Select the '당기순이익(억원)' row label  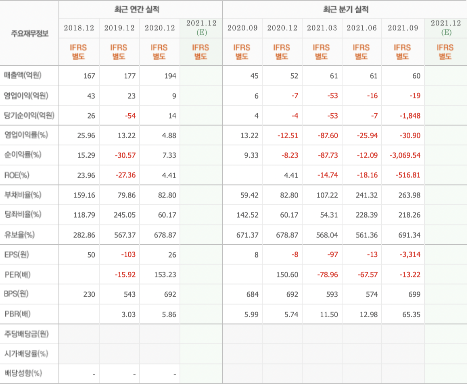[x=29, y=115]
